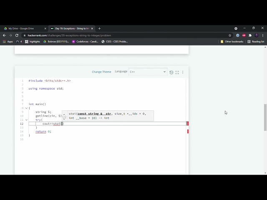Select Day 16 Exceptions tab
The height and width of the screenshot is (200, 267).
72,29
